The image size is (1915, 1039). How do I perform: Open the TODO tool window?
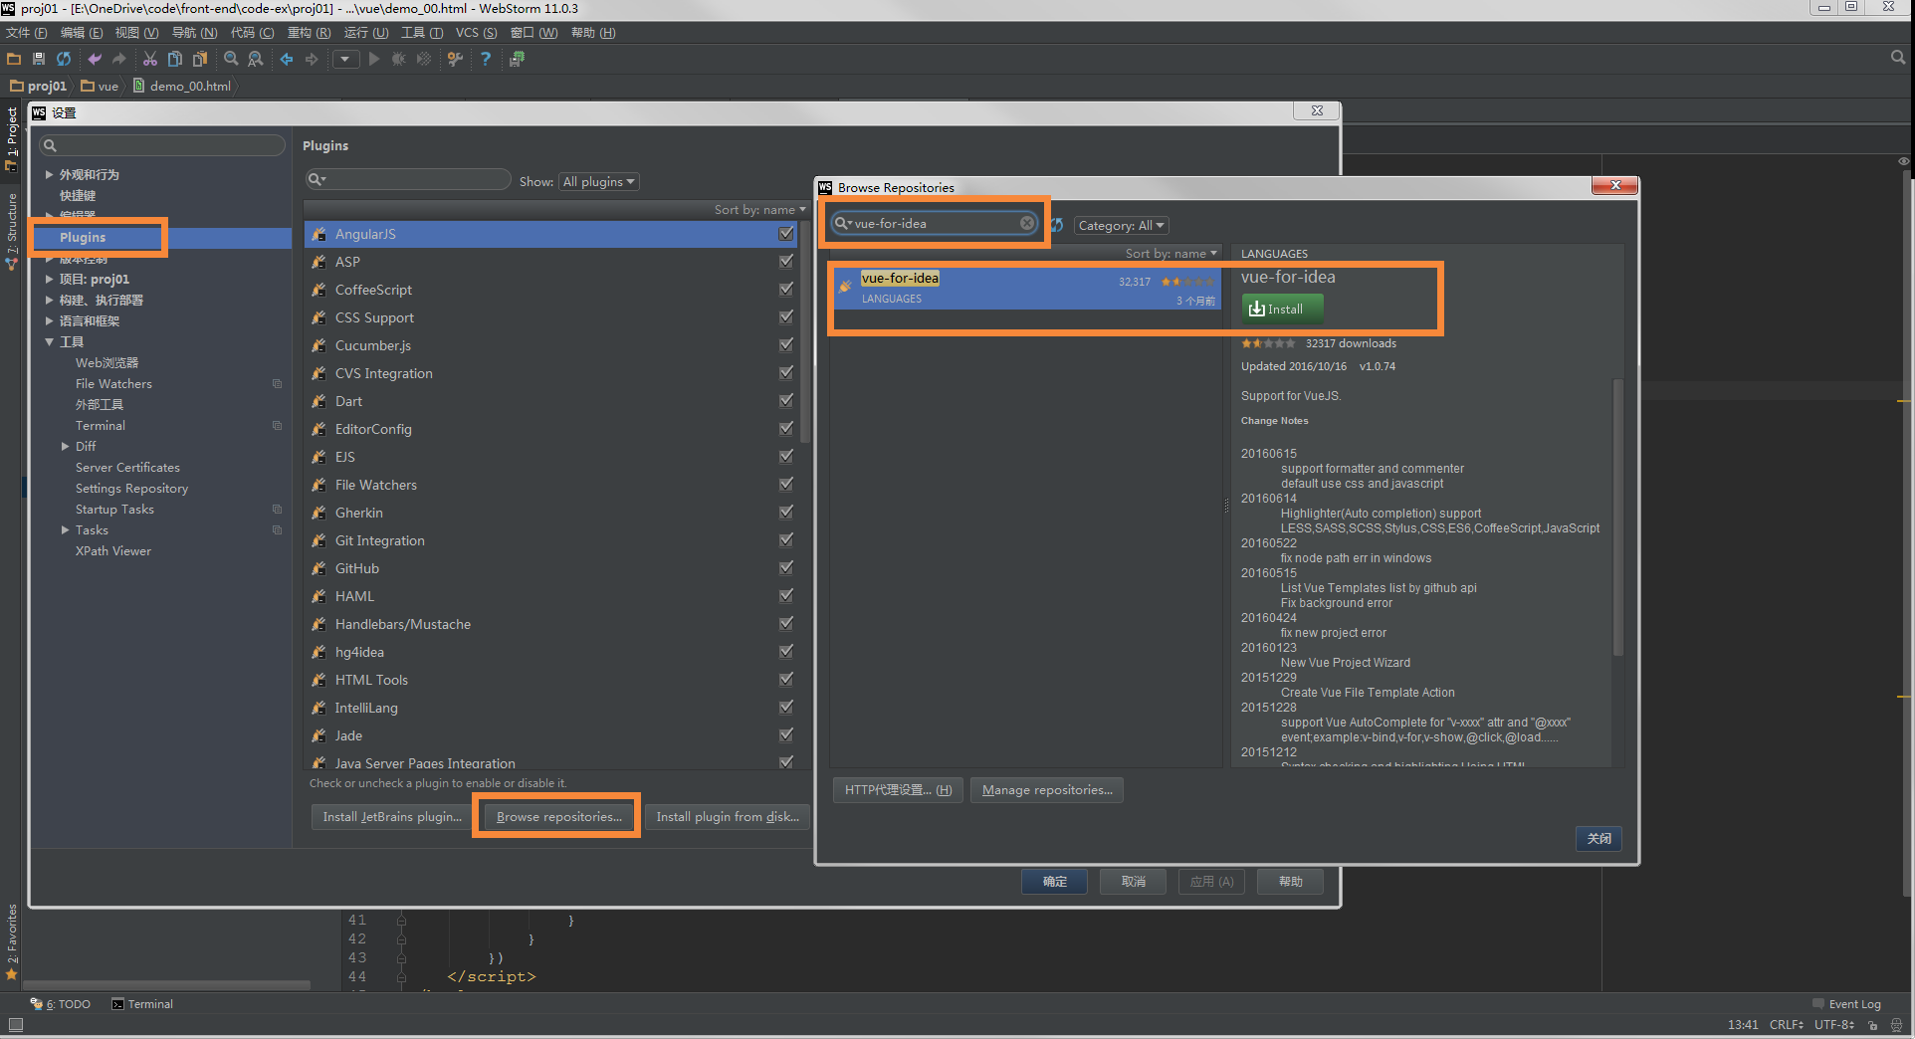click(x=61, y=1004)
